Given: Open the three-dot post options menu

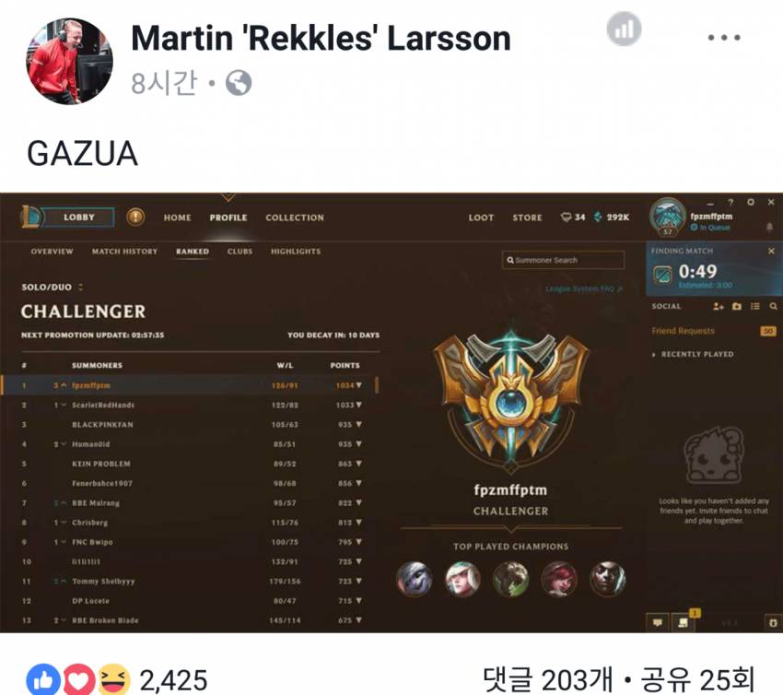Looking at the screenshot, I should pyautogui.click(x=724, y=38).
